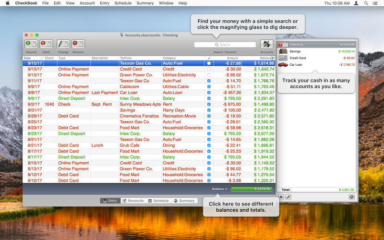Click the Change entry icon
The image size is (384, 240).
63,44
